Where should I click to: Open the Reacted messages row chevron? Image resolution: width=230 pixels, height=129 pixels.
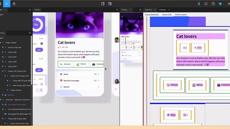[98, 80]
